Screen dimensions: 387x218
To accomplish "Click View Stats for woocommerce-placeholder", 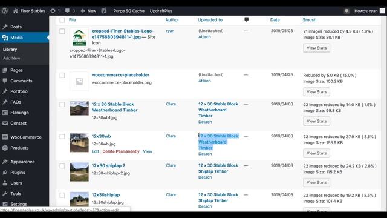I will 317,92.
